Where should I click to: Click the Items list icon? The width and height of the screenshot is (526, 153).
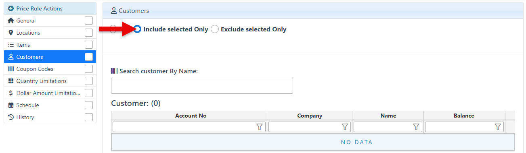pos(11,45)
